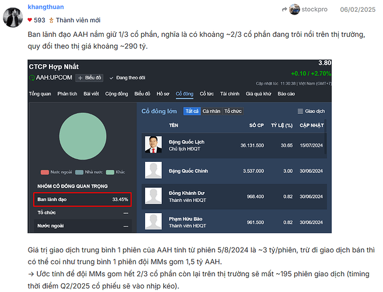Click the red heart like icon

[x=30, y=20]
